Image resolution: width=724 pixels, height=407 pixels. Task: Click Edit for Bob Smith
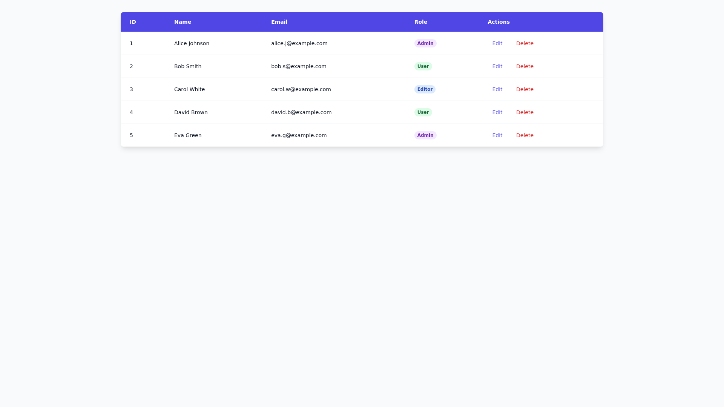(x=497, y=66)
